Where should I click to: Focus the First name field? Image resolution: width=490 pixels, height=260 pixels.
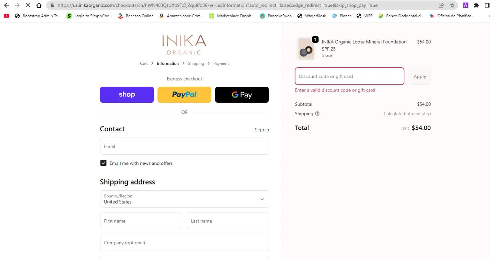click(x=141, y=221)
